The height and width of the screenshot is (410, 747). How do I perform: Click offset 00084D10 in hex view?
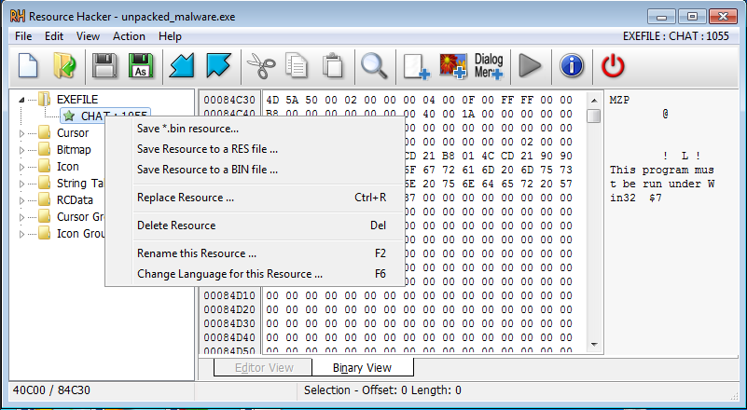[229, 295]
